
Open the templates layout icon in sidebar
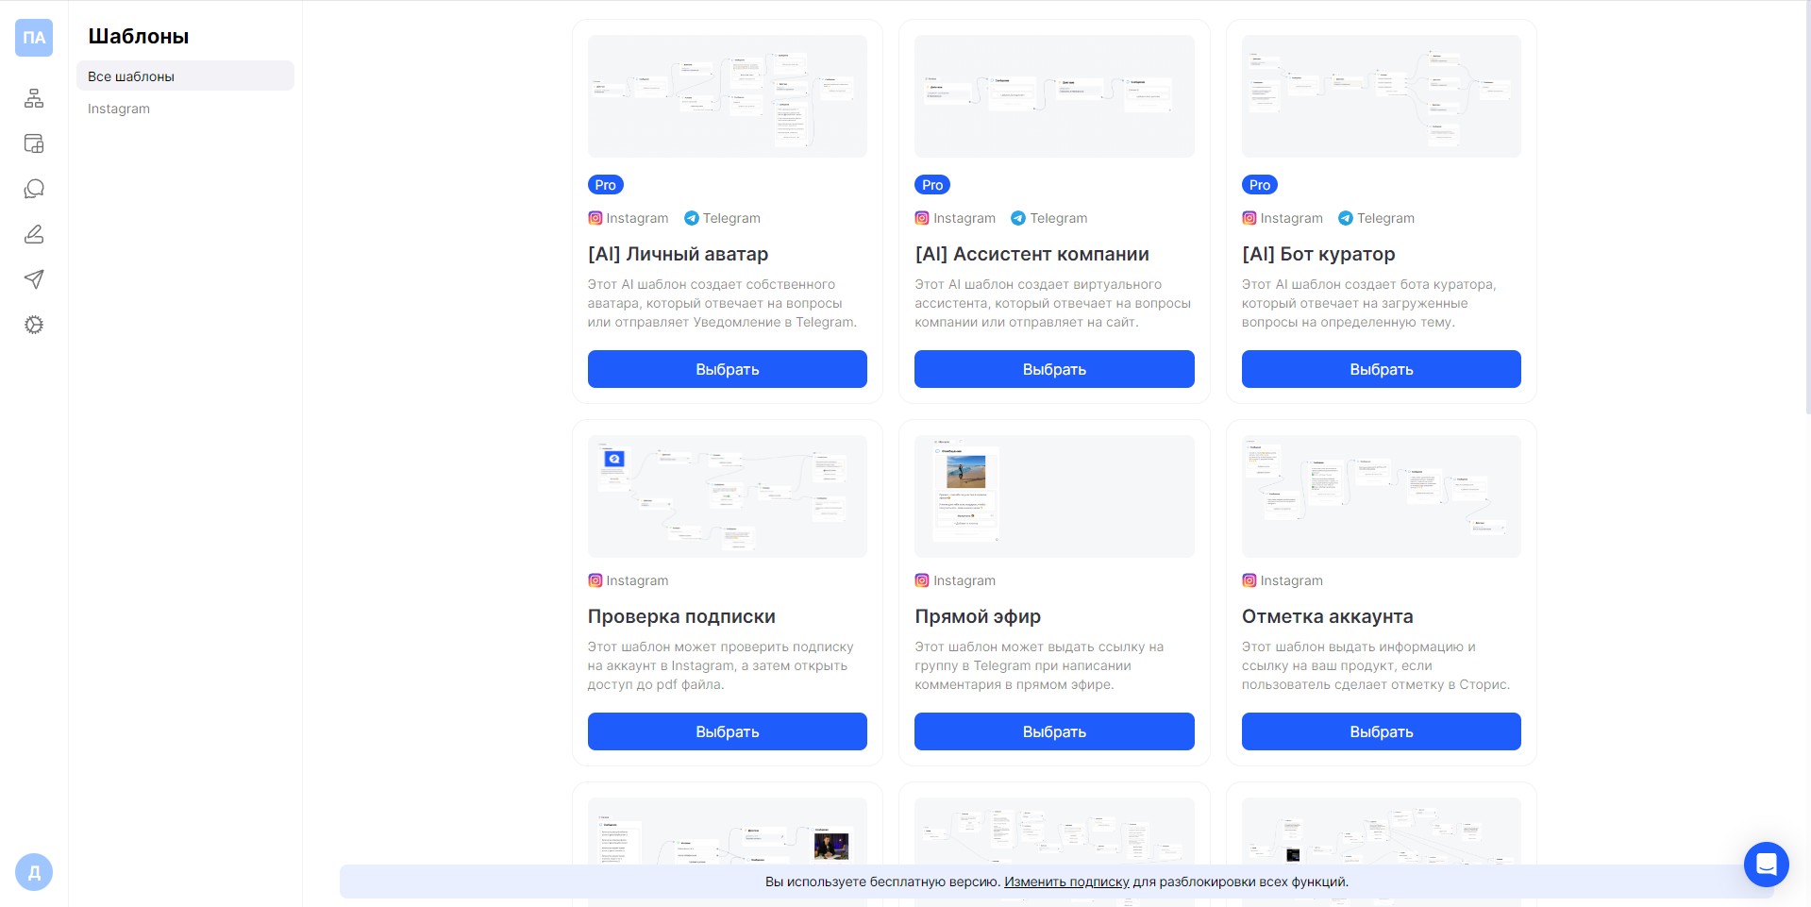coord(34,143)
